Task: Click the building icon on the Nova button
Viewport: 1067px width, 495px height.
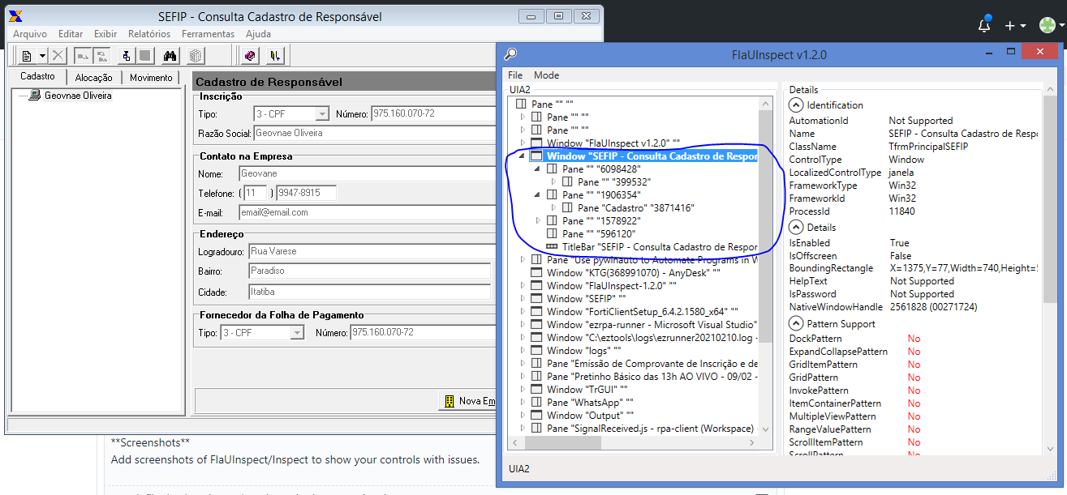Action: click(x=449, y=401)
